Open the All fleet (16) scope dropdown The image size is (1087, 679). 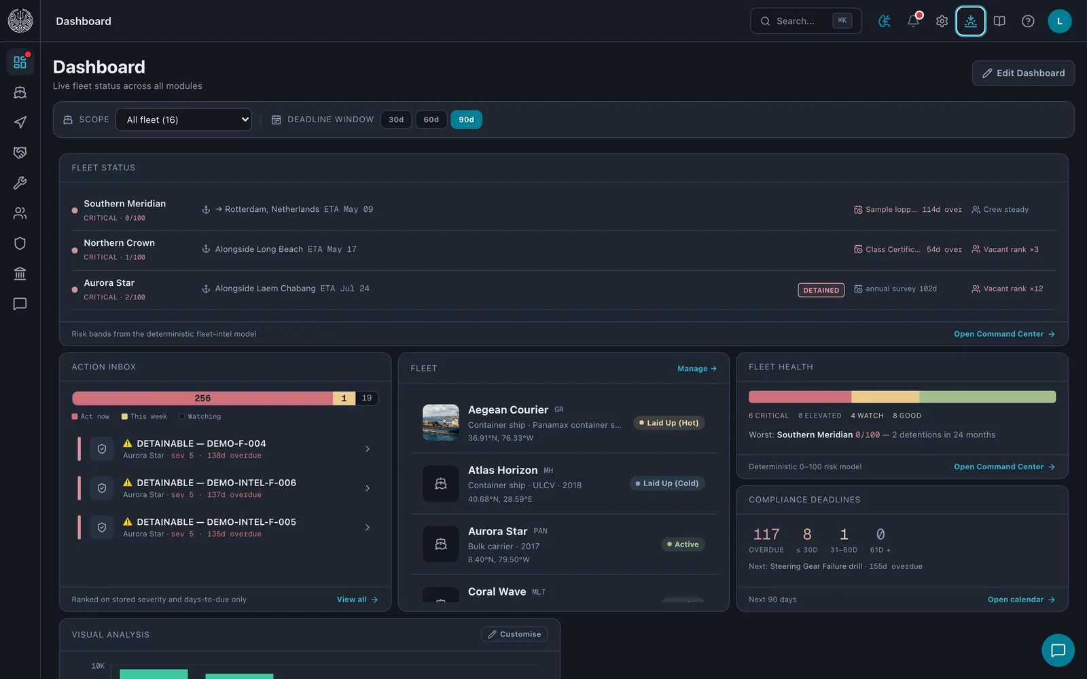[x=184, y=120]
